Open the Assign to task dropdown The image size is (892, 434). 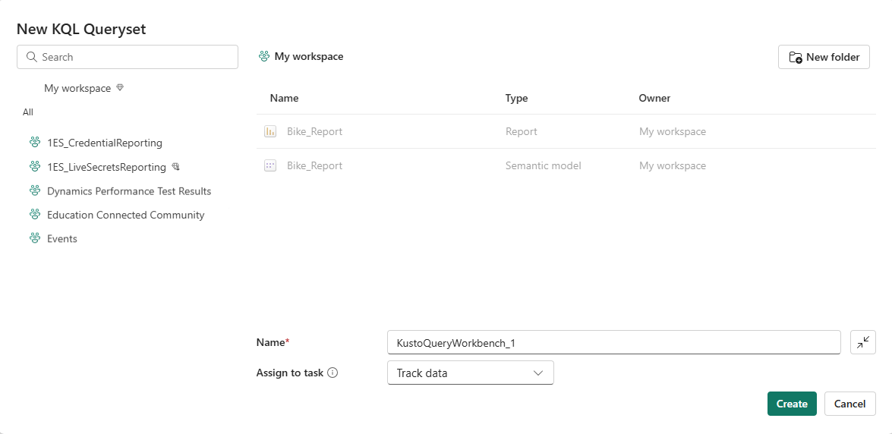470,373
